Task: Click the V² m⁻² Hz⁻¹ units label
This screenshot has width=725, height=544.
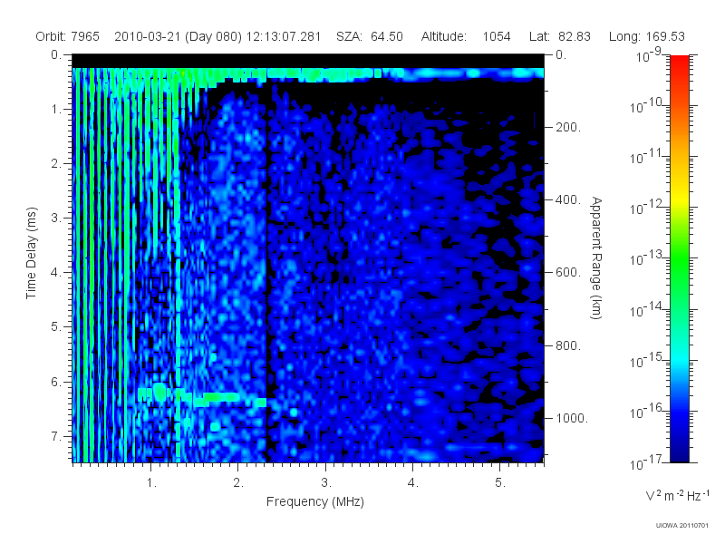Action: click(x=677, y=495)
